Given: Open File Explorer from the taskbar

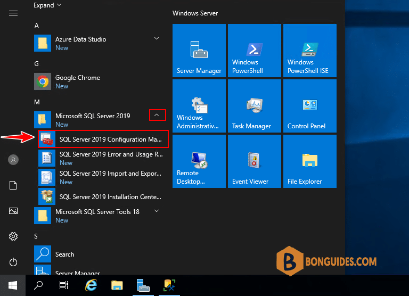Looking at the screenshot, I should tap(117, 285).
